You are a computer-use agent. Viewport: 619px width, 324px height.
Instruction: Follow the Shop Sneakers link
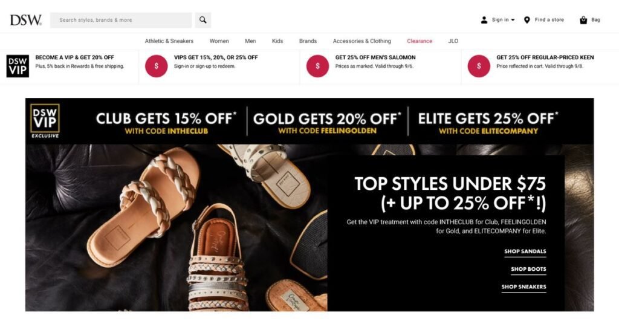pos(524,287)
